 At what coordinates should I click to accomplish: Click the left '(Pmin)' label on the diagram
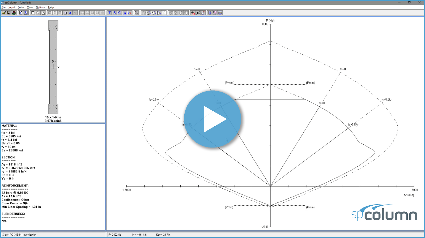click(x=229, y=207)
